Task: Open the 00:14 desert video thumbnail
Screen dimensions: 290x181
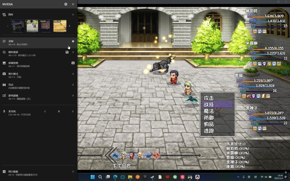Action: (60, 26)
